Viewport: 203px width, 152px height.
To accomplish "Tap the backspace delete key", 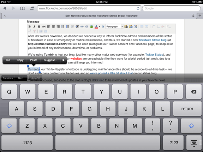I will pyautogui.click(x=193, y=92).
